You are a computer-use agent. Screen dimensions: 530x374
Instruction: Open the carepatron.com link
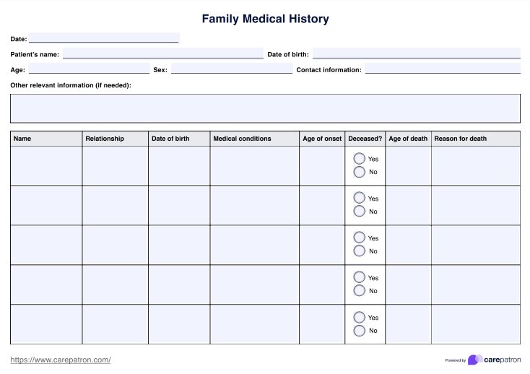click(x=61, y=360)
